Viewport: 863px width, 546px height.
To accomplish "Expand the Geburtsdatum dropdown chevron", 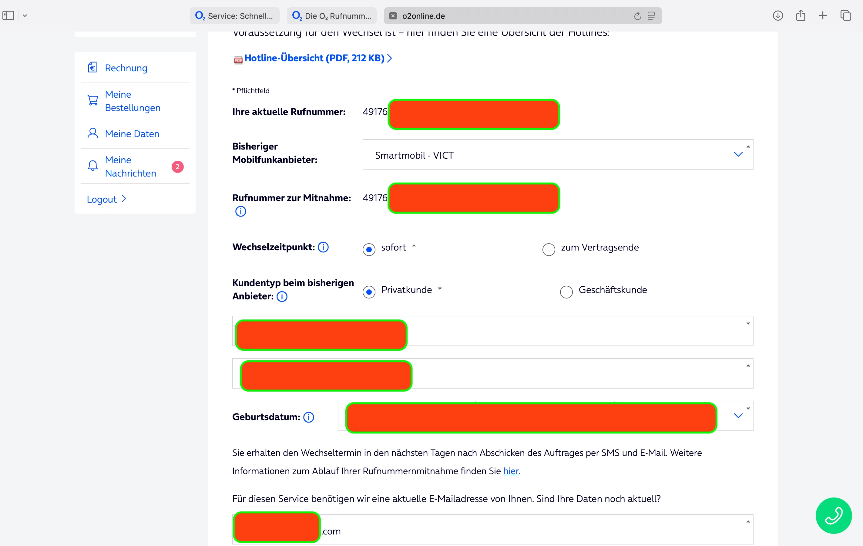I will point(738,416).
